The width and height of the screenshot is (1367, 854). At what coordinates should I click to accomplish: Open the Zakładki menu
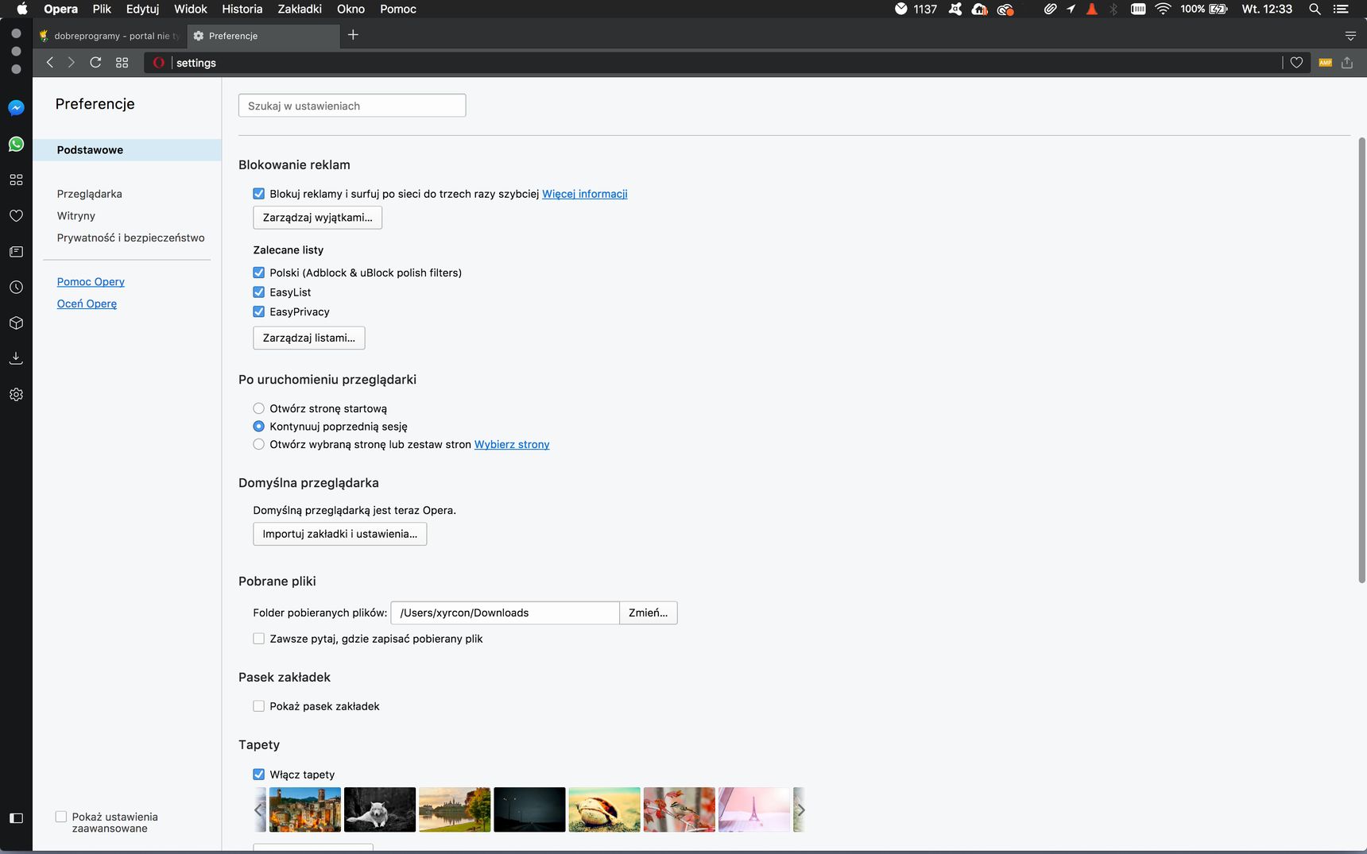300,9
